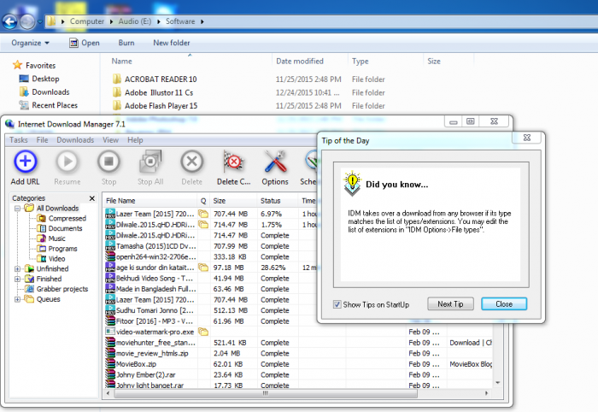Click the vertical scrollbar down arrow

[x=497, y=383]
